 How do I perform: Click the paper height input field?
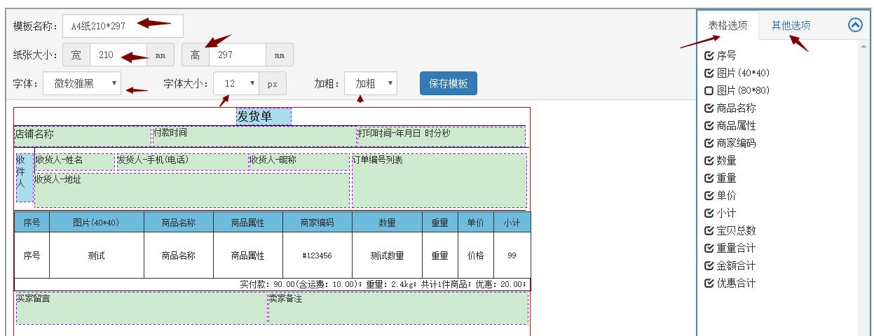click(x=238, y=55)
